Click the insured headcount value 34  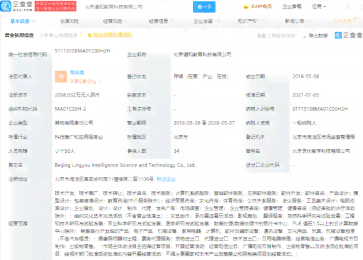[x=176, y=151]
